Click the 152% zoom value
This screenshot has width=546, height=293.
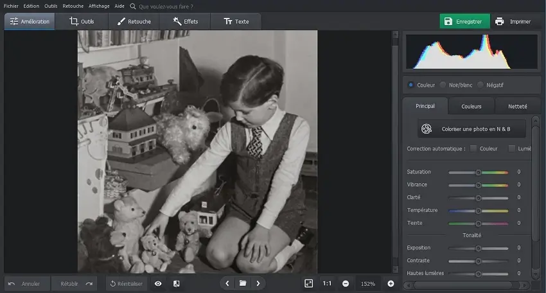point(367,283)
